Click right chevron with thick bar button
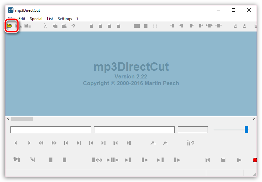The height and width of the screenshot is (182, 262). [128, 143]
